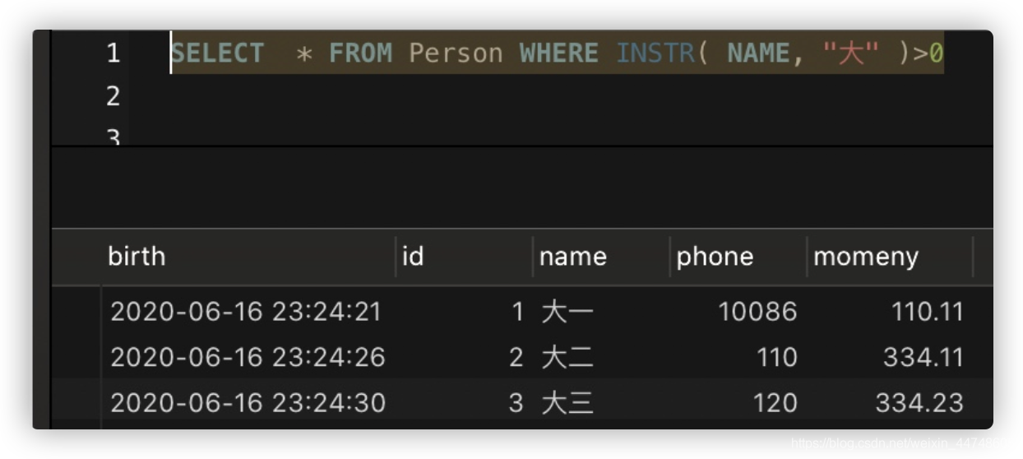Place cursor on the "大" string literal
The width and height of the screenshot is (1023, 459).
(851, 53)
